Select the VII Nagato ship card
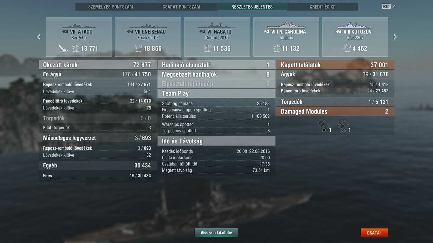Screen dimensions: 433x243 [x=217, y=37]
